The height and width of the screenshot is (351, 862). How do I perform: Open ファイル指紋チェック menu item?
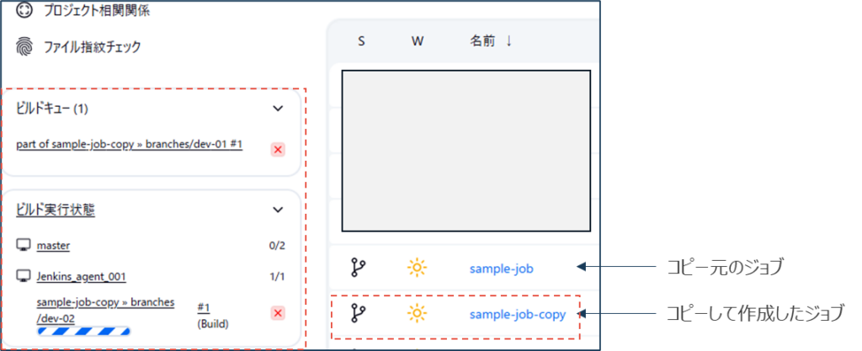pos(92,46)
